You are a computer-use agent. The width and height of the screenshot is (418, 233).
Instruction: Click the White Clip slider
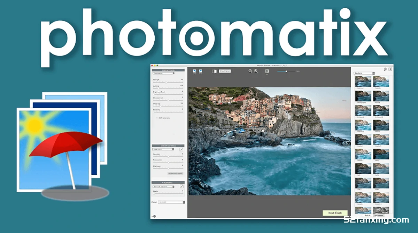coord(168,106)
